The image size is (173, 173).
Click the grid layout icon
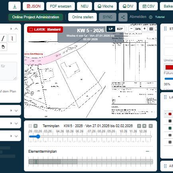click(151, 29)
